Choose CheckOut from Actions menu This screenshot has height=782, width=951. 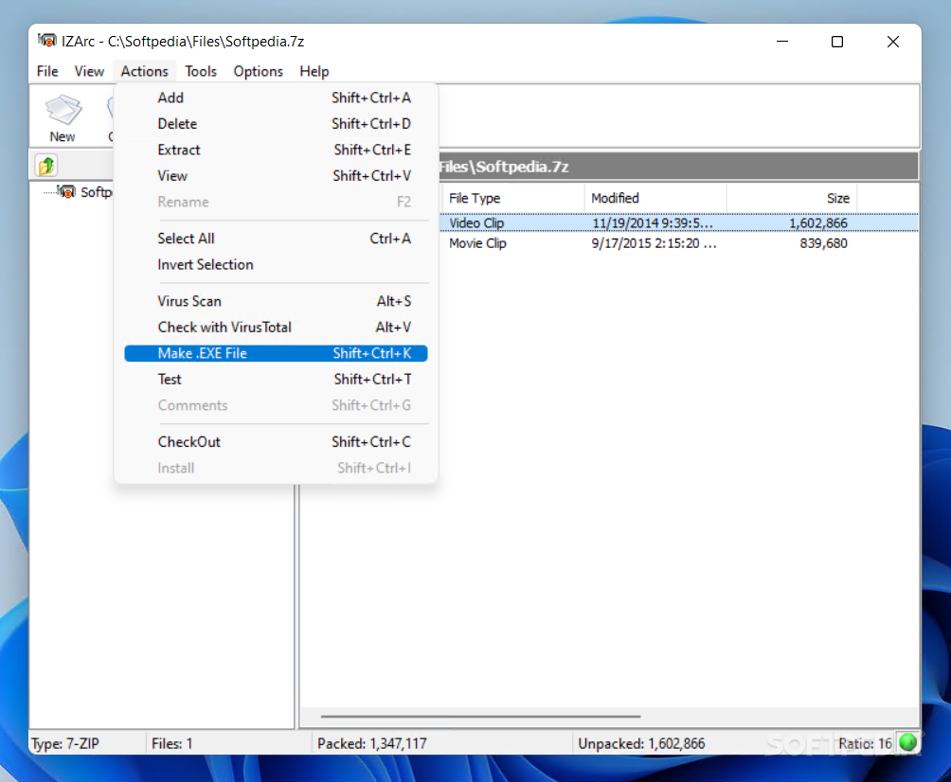pyautogui.click(x=276, y=442)
